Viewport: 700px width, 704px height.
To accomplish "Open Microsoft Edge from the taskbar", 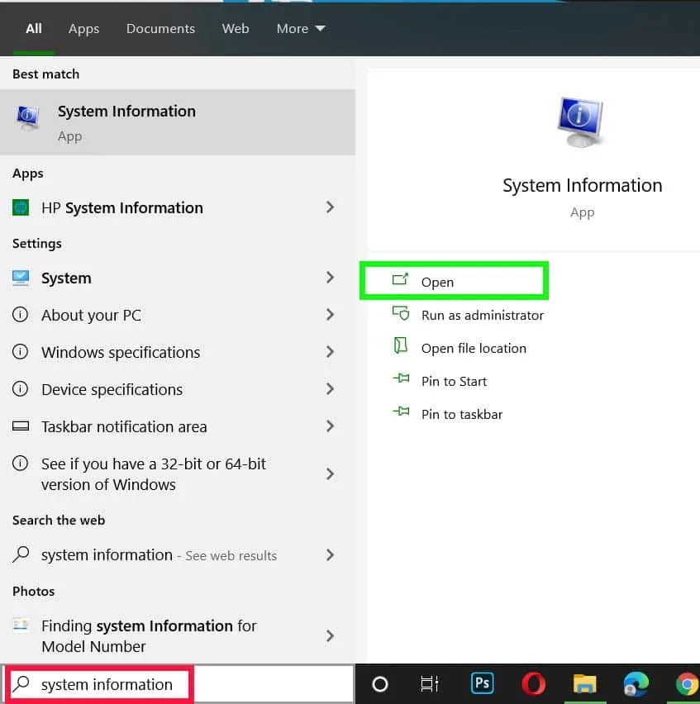I will tap(636, 683).
